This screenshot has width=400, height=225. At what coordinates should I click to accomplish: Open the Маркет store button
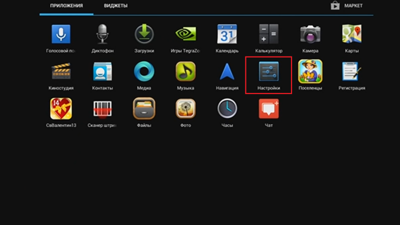click(x=346, y=6)
